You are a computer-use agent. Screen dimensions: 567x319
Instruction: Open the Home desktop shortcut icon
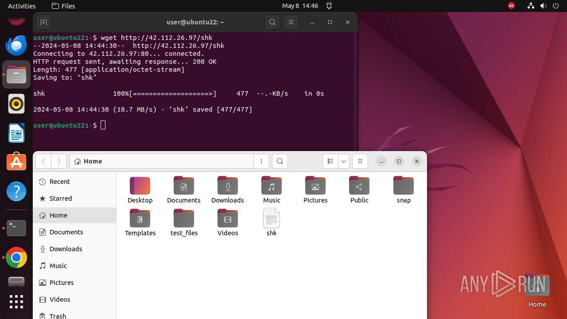(537, 291)
